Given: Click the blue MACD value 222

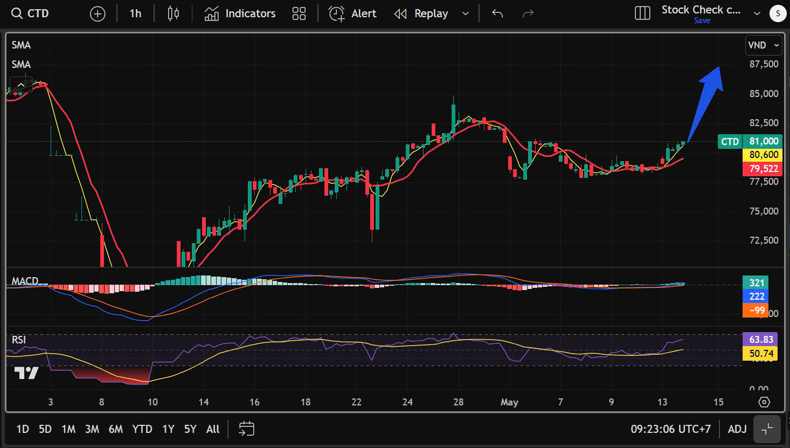Looking at the screenshot, I should tap(756, 297).
